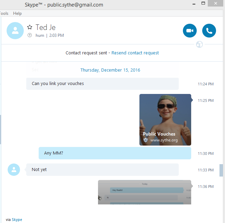The image size is (225, 223).
Task: Maximize the Skype window
Action: point(203,3)
